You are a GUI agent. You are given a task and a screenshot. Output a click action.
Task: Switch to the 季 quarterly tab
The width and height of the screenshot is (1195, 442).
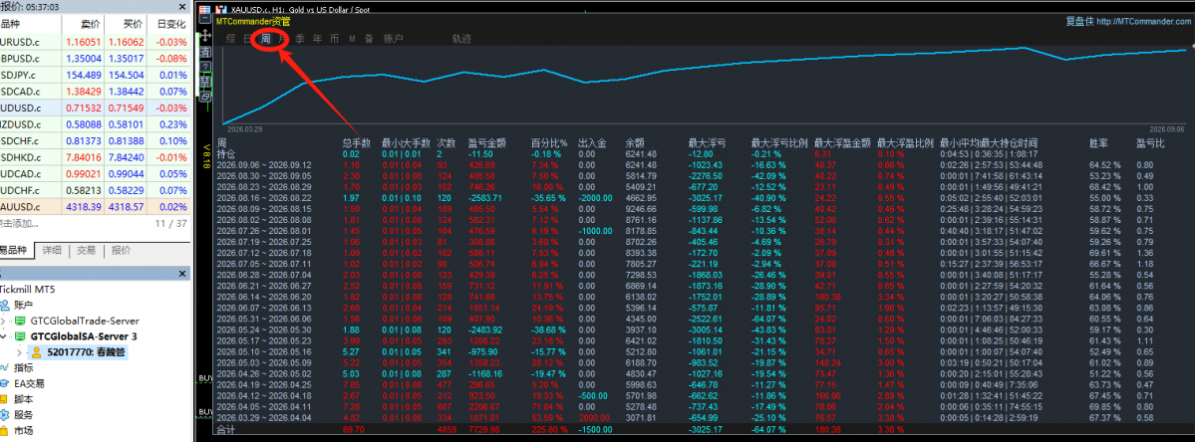click(x=300, y=38)
